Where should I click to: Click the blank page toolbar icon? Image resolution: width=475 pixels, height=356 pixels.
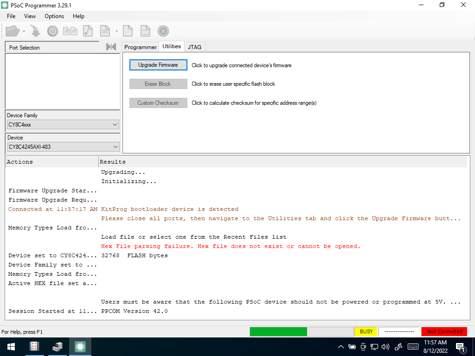point(128,31)
